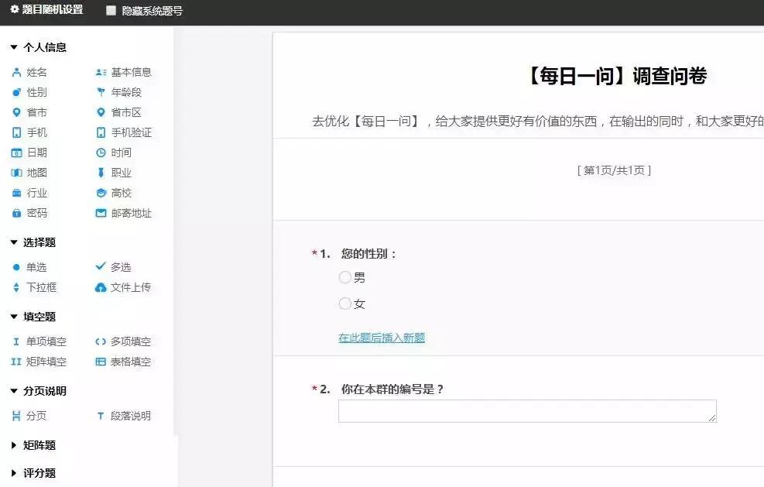Click the 地图 icon

click(x=15, y=173)
